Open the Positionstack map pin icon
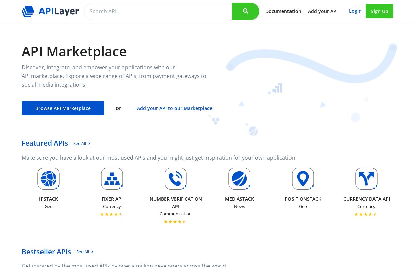Viewport: 415px width, 267px height. click(x=303, y=179)
